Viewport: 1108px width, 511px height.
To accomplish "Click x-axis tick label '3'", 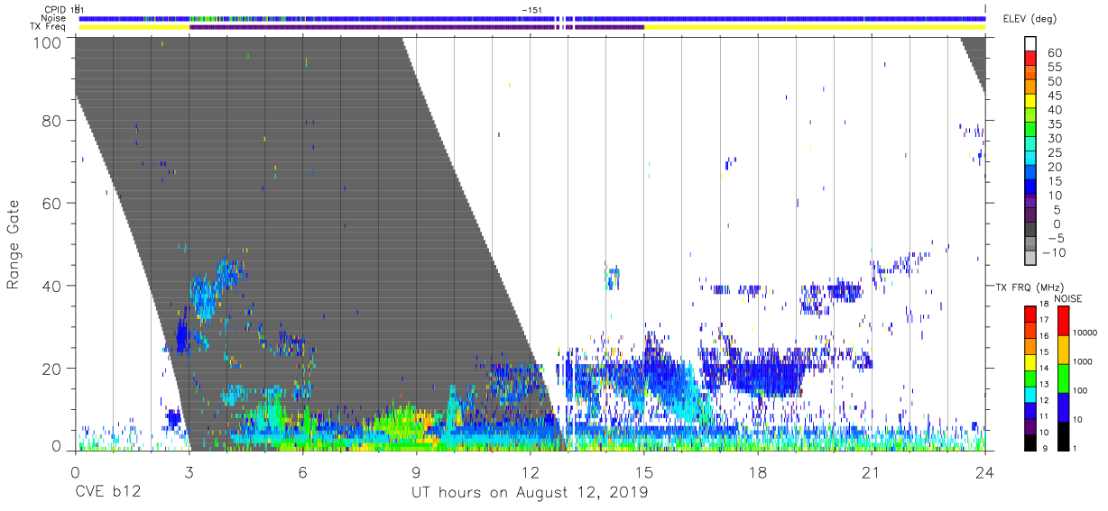I will (189, 472).
